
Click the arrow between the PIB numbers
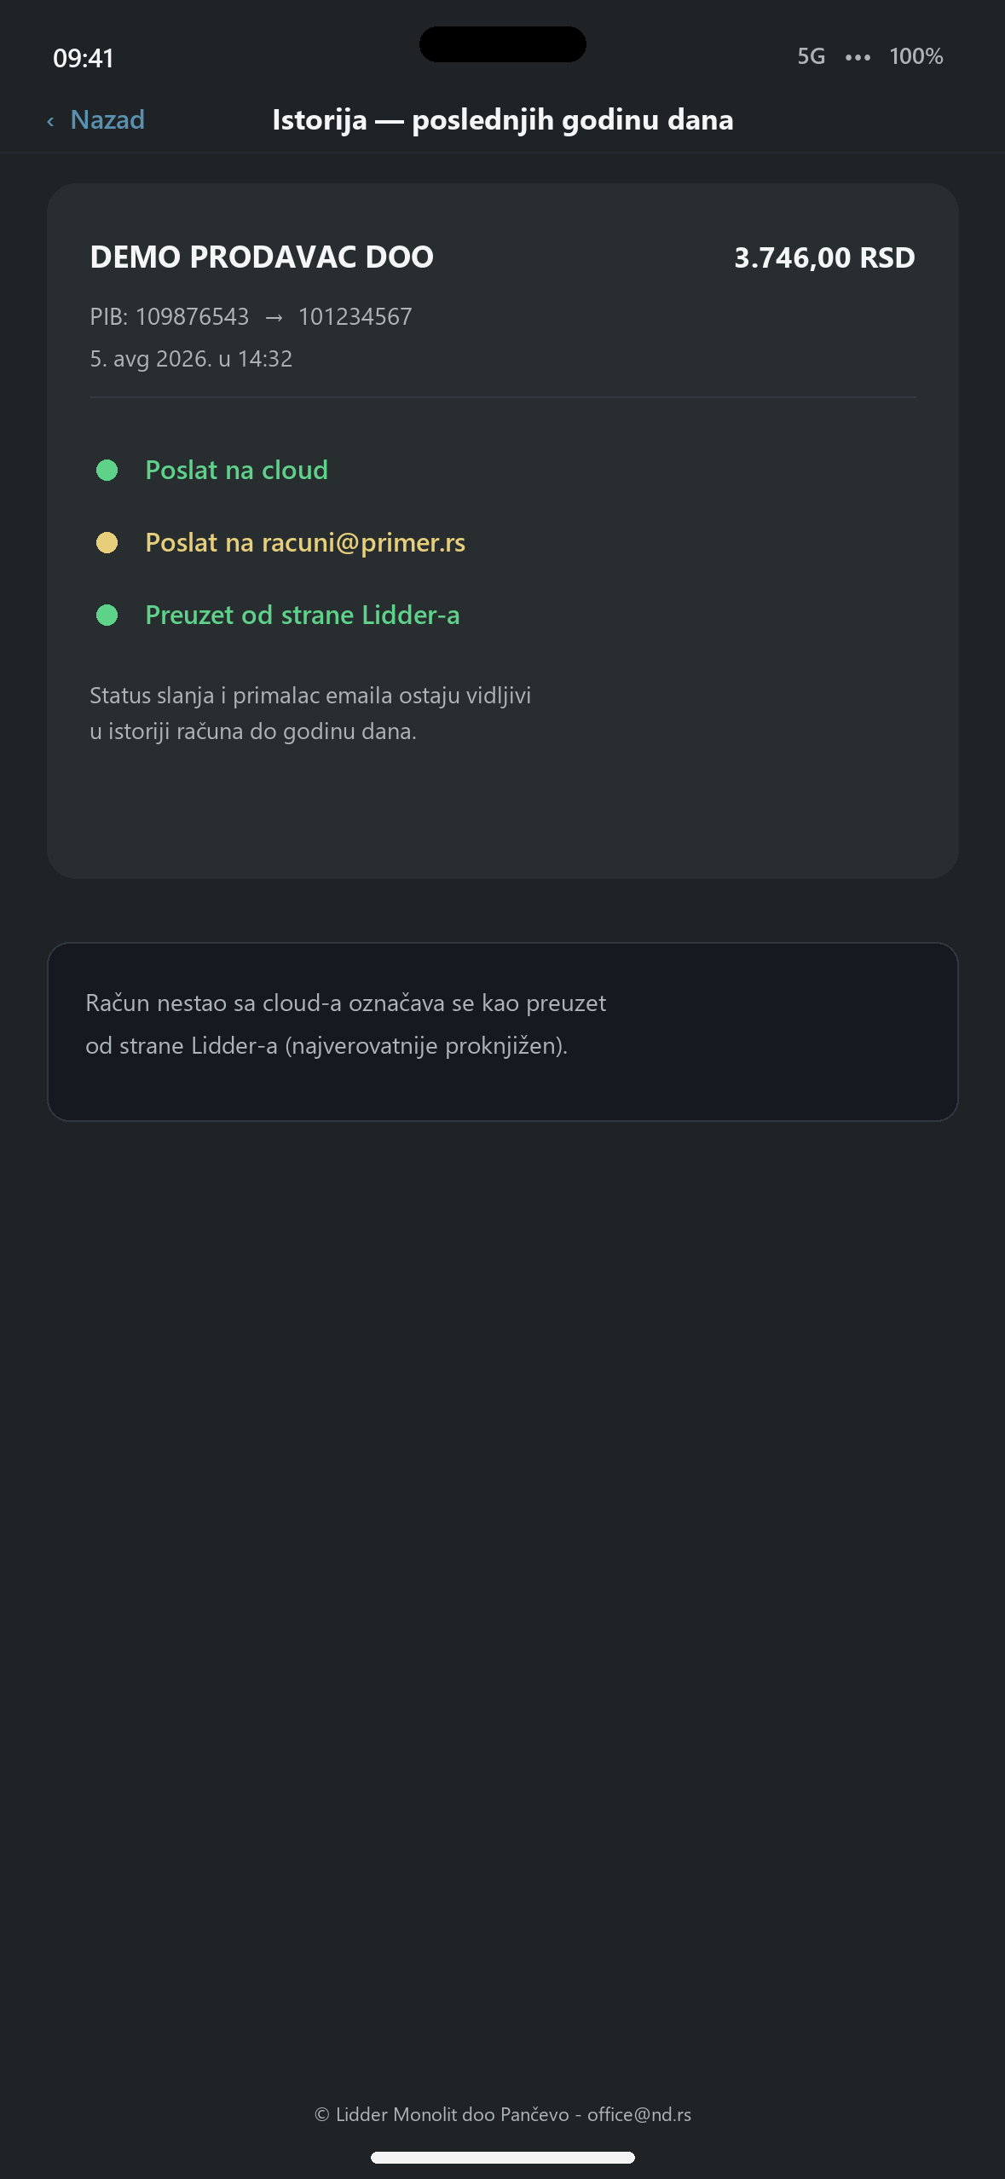tap(274, 318)
